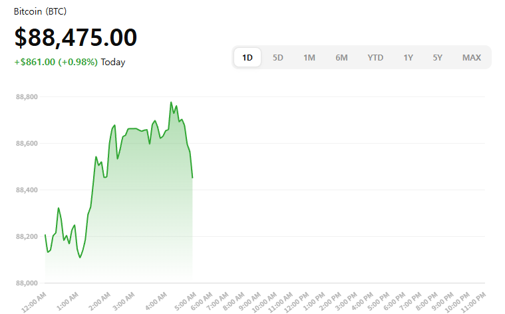Click the $88,475.00 price value
Image resolution: width=505 pixels, height=314 pixels.
point(76,38)
